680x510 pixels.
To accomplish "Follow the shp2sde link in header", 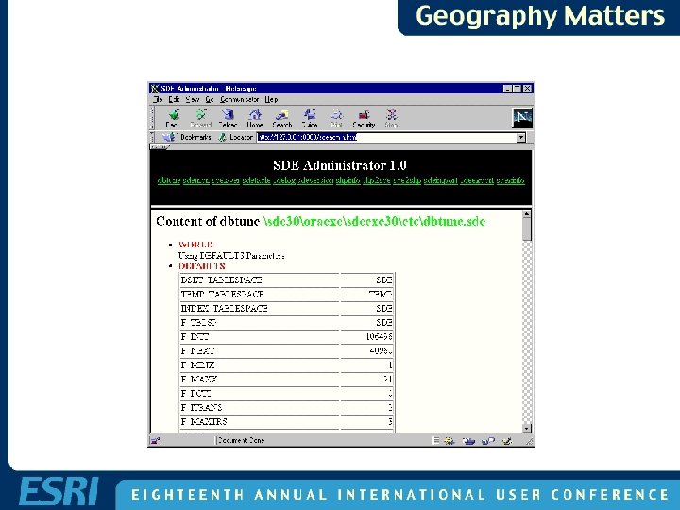I will 377,180.
